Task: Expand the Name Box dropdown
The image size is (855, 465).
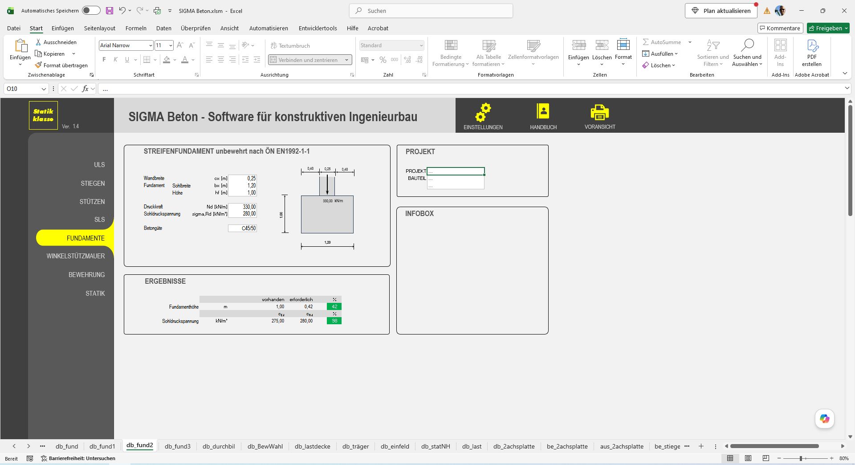Action: (x=44, y=89)
